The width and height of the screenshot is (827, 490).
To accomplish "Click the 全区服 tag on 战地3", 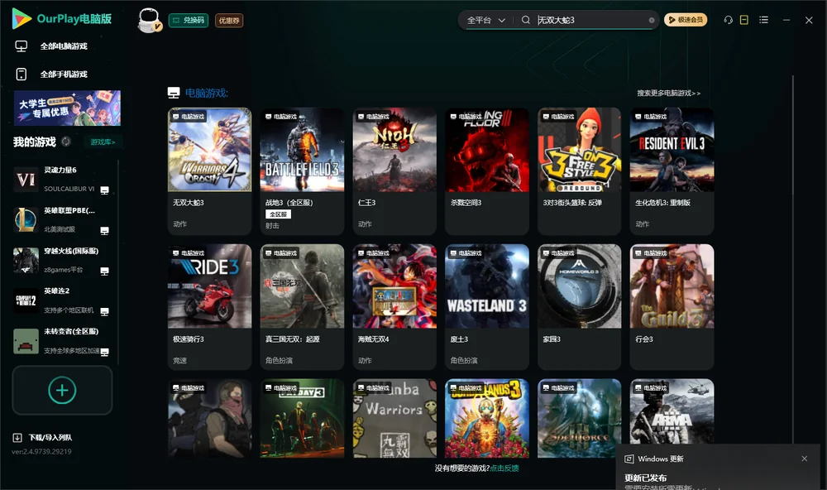I will point(278,214).
